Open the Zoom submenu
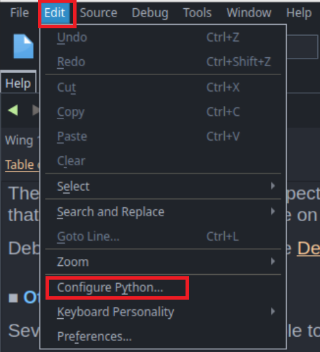Viewport: 320px width, 352px height. (x=163, y=262)
